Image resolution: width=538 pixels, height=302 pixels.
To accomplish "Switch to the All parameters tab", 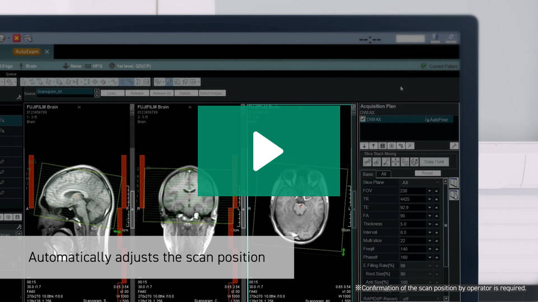I will 383,174.
